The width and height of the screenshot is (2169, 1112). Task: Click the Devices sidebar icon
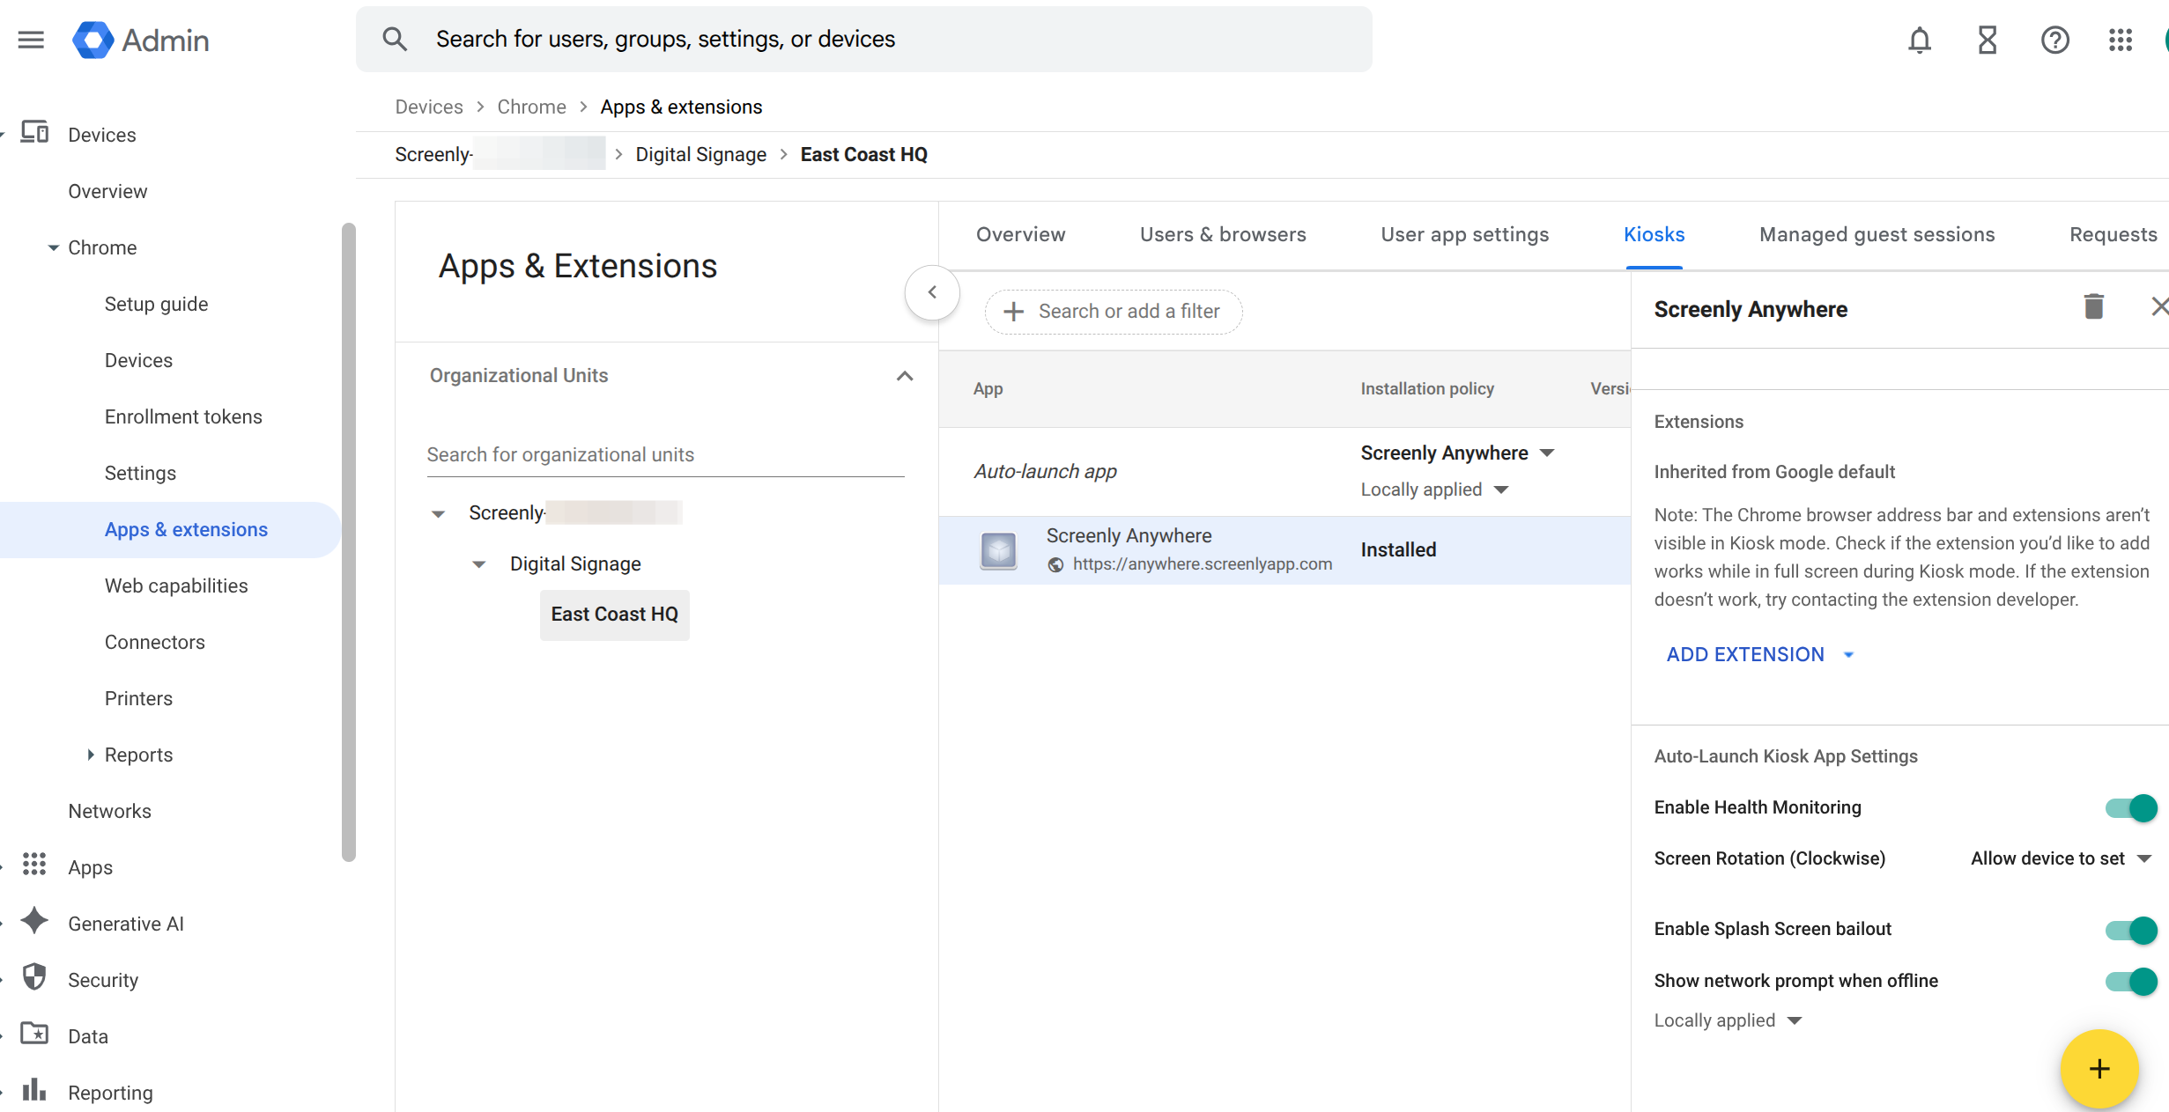tap(34, 132)
